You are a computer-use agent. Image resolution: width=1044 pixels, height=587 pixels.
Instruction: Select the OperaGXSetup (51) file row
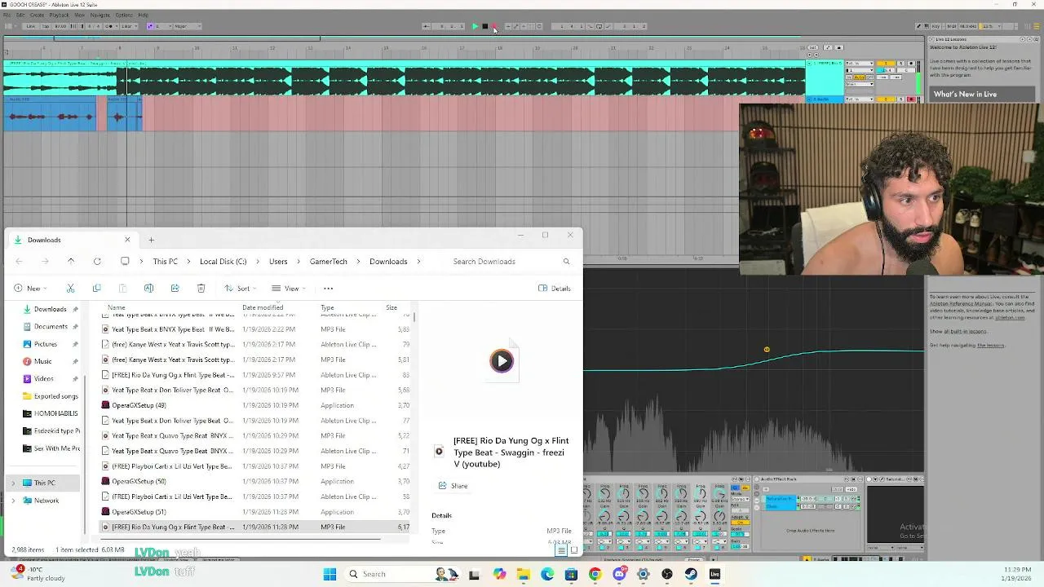(255, 512)
